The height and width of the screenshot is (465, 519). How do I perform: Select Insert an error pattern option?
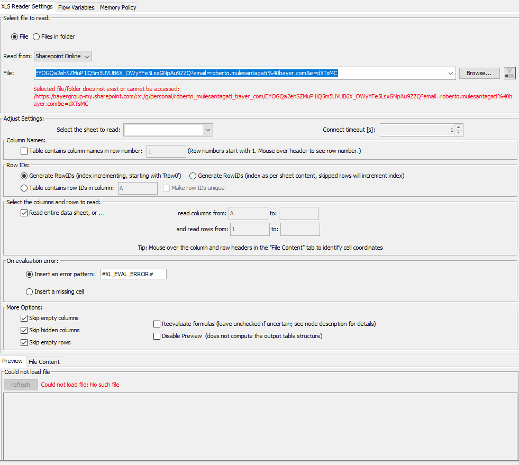[x=30, y=274]
